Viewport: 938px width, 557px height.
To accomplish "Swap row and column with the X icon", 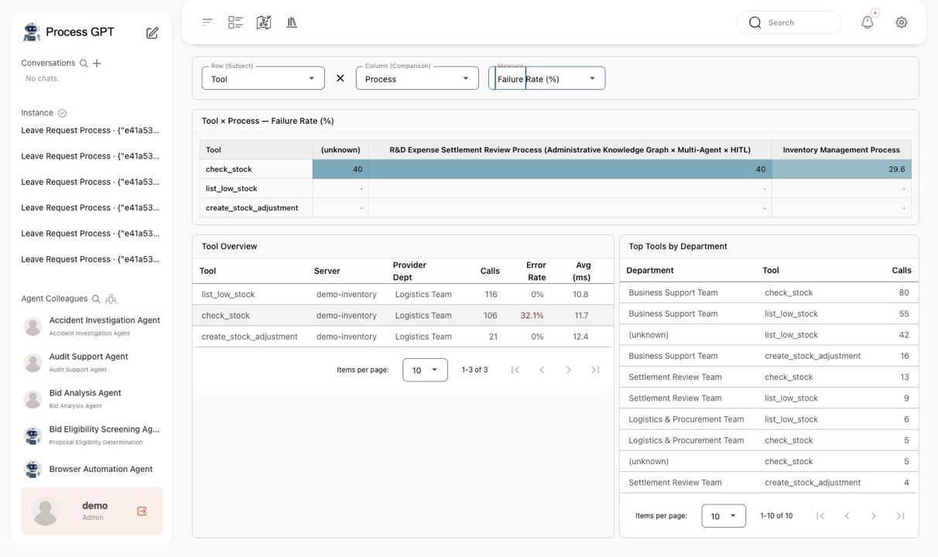I will pyautogui.click(x=340, y=78).
